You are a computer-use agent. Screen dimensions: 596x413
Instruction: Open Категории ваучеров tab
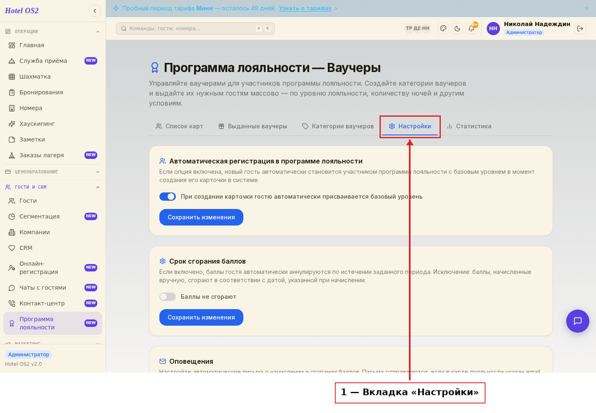coord(338,126)
